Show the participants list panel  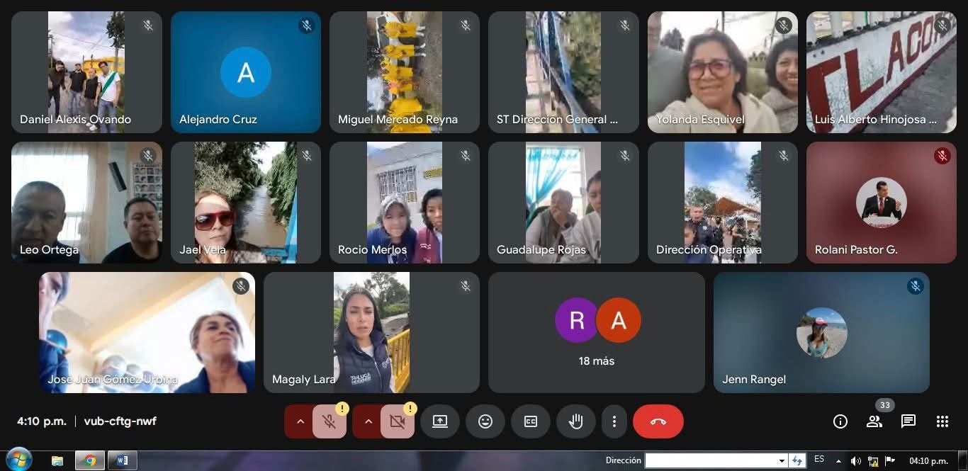pos(874,422)
